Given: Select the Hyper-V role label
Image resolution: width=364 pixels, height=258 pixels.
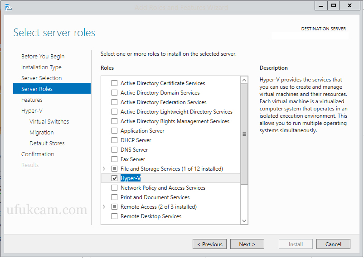Looking at the screenshot, I should click(x=131, y=178).
